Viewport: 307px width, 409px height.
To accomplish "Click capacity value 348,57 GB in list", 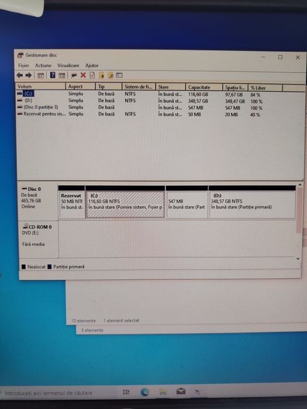I will 198,101.
